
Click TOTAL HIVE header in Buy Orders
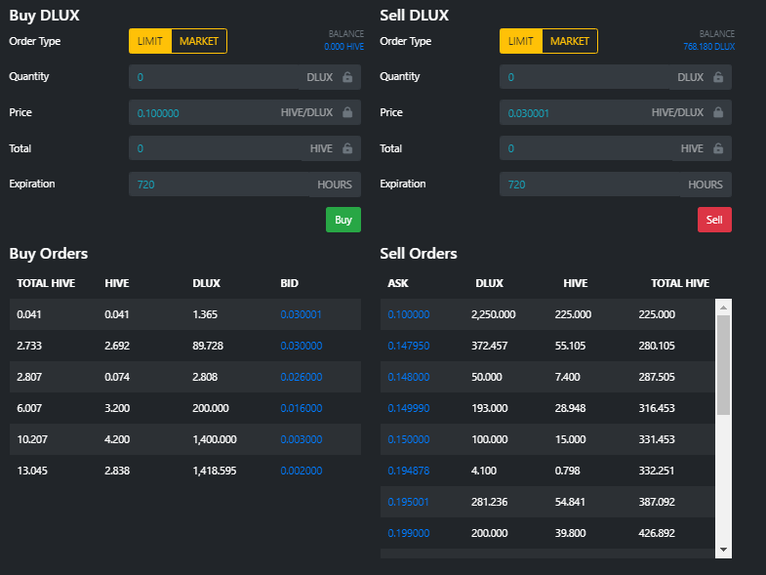coord(46,283)
